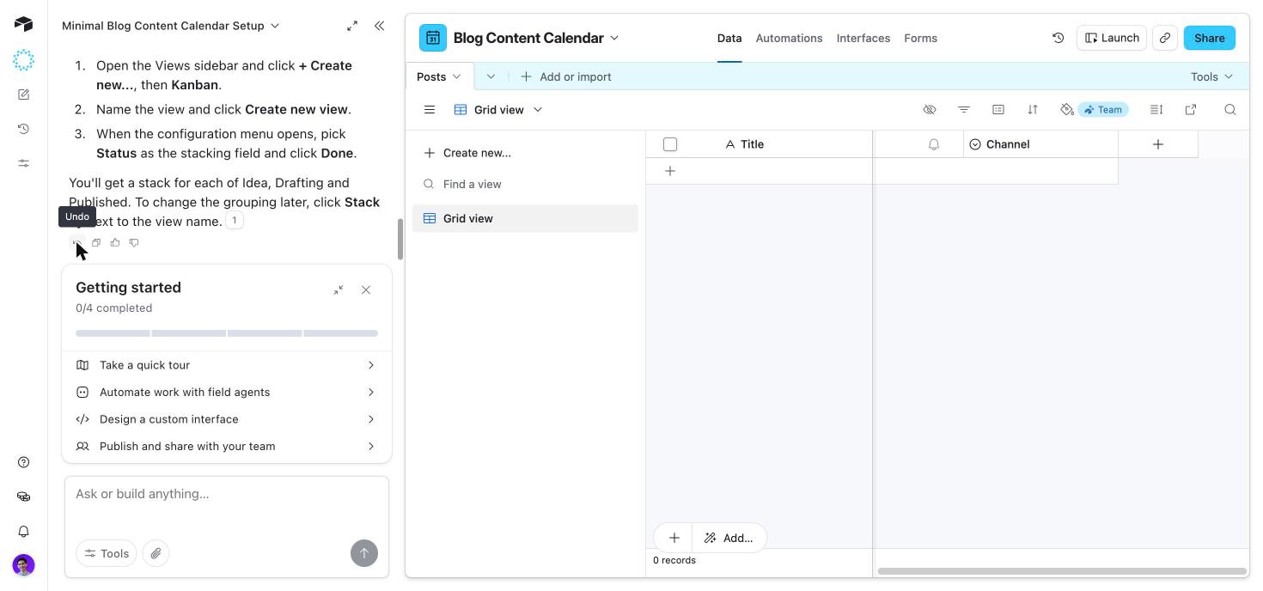Toggle the hide fields eye icon

click(x=930, y=110)
